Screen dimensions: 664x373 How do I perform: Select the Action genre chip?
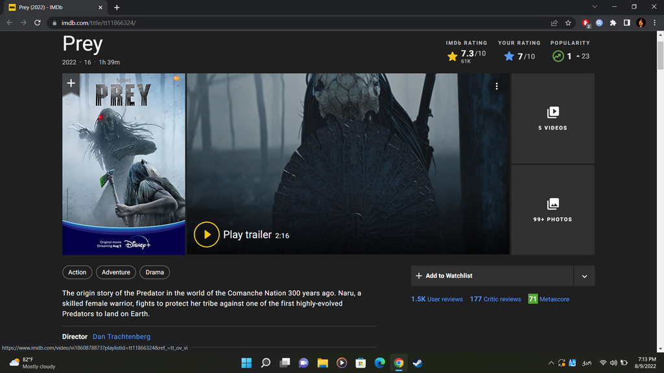(77, 273)
